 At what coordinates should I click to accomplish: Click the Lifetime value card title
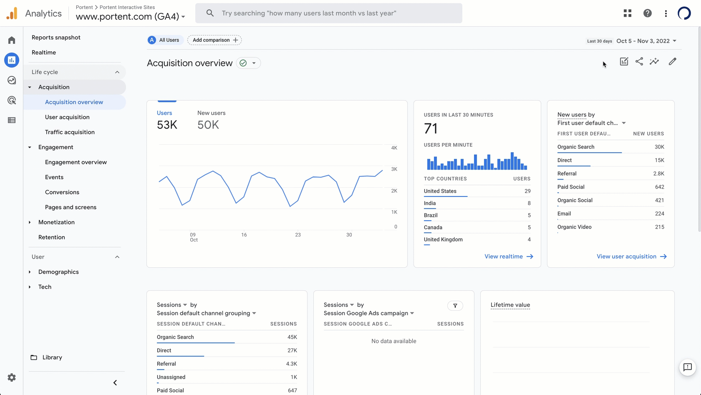pos(510,305)
